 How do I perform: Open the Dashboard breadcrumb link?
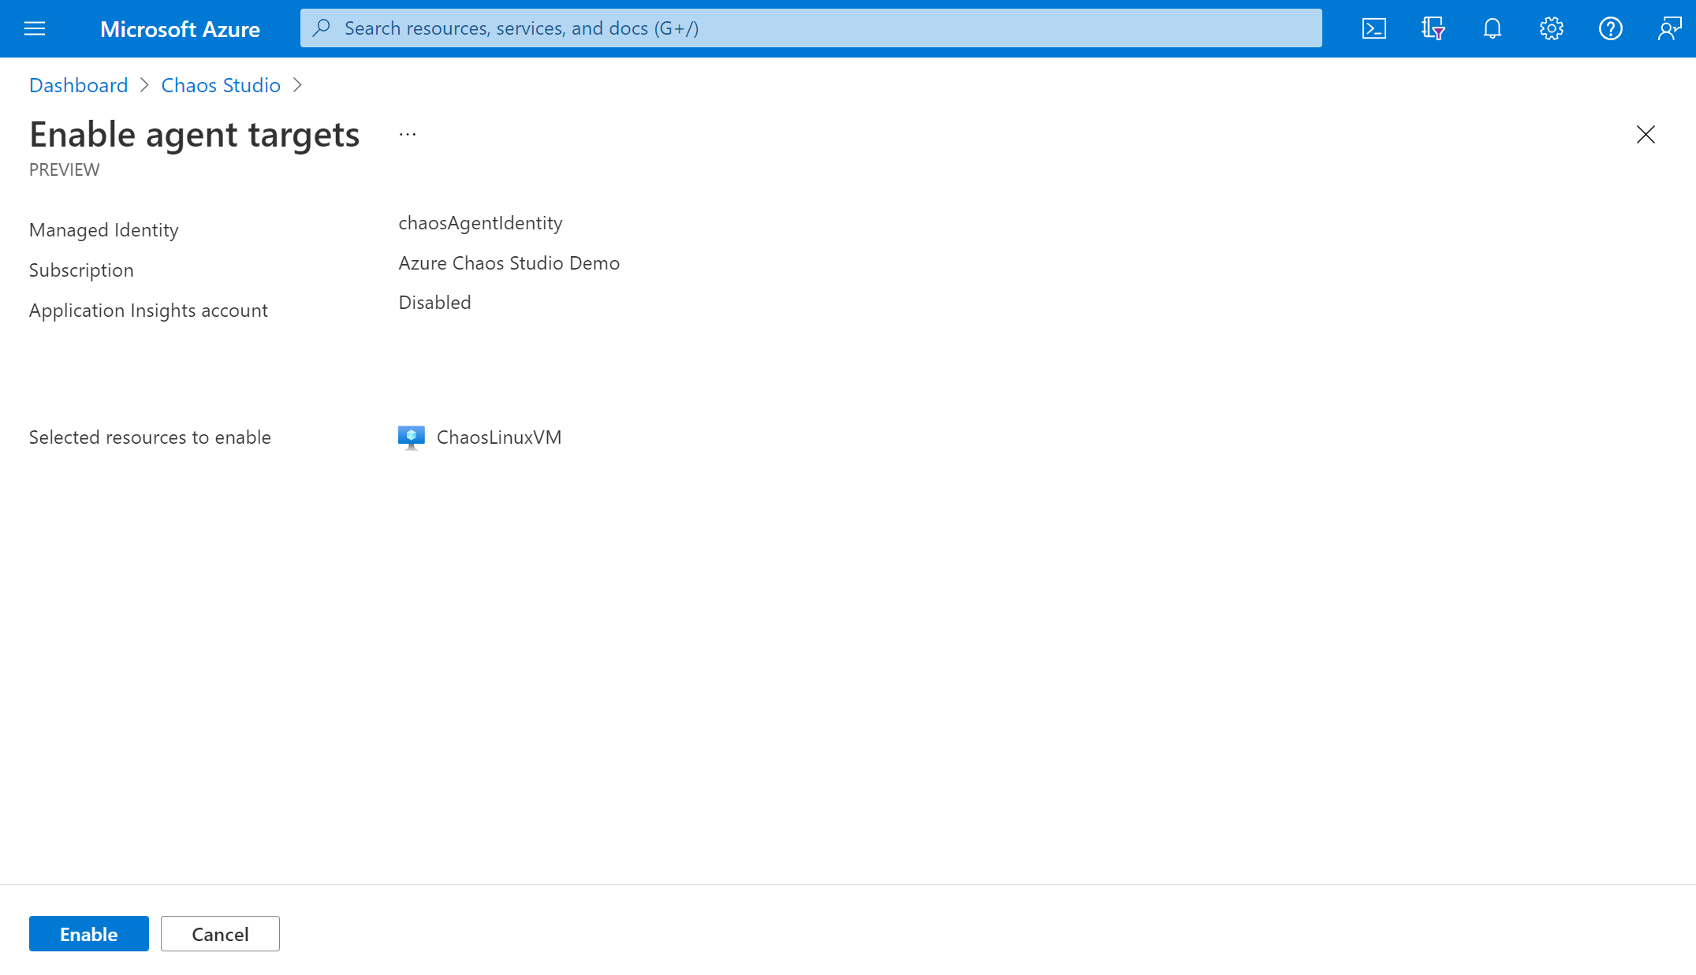78,85
